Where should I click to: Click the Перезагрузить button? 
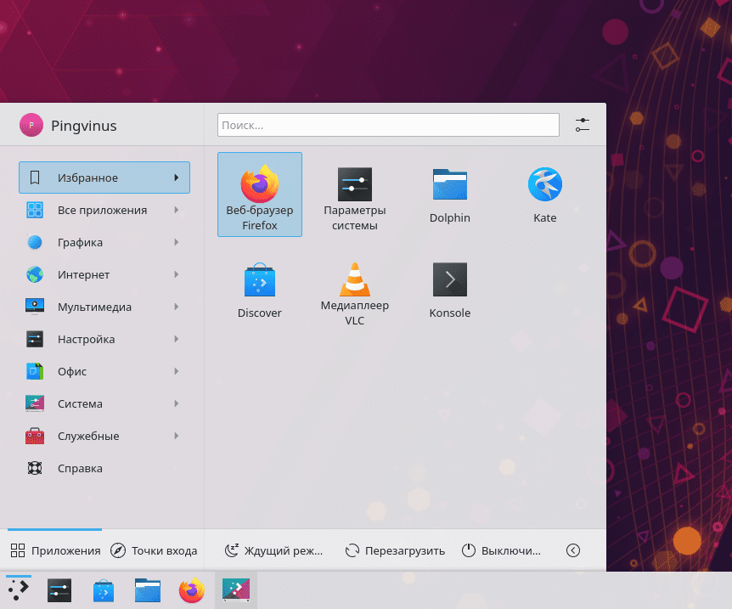[x=395, y=550]
